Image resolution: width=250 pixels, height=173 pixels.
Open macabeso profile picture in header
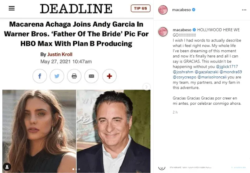(x=163, y=10)
